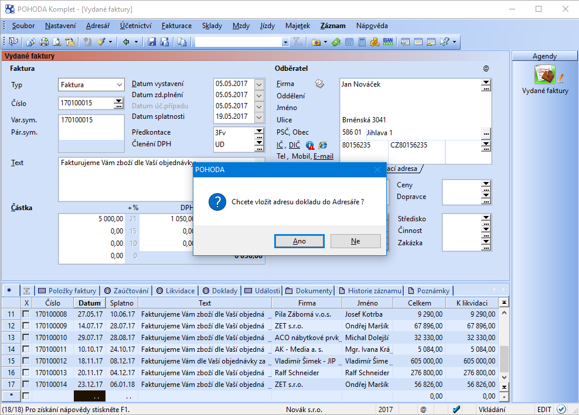Screen dimensions: 579x415
Task: Open the Datum vystavení date dropdown
Action: click(259, 84)
